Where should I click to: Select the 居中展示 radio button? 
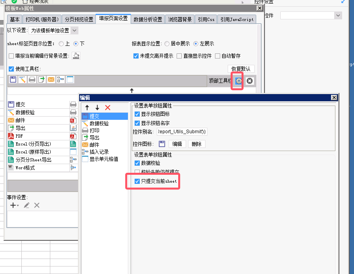pyautogui.click(x=167, y=43)
